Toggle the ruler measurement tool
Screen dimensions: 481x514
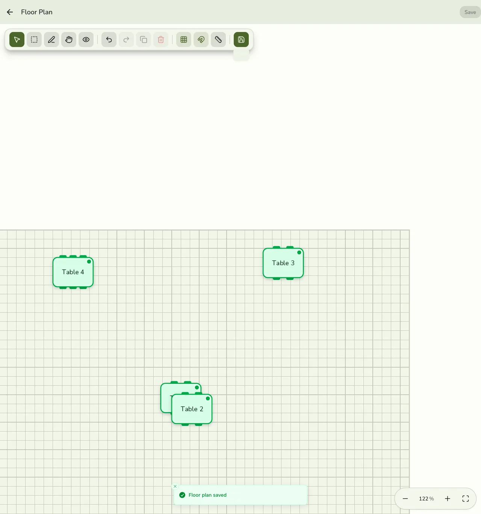218,40
